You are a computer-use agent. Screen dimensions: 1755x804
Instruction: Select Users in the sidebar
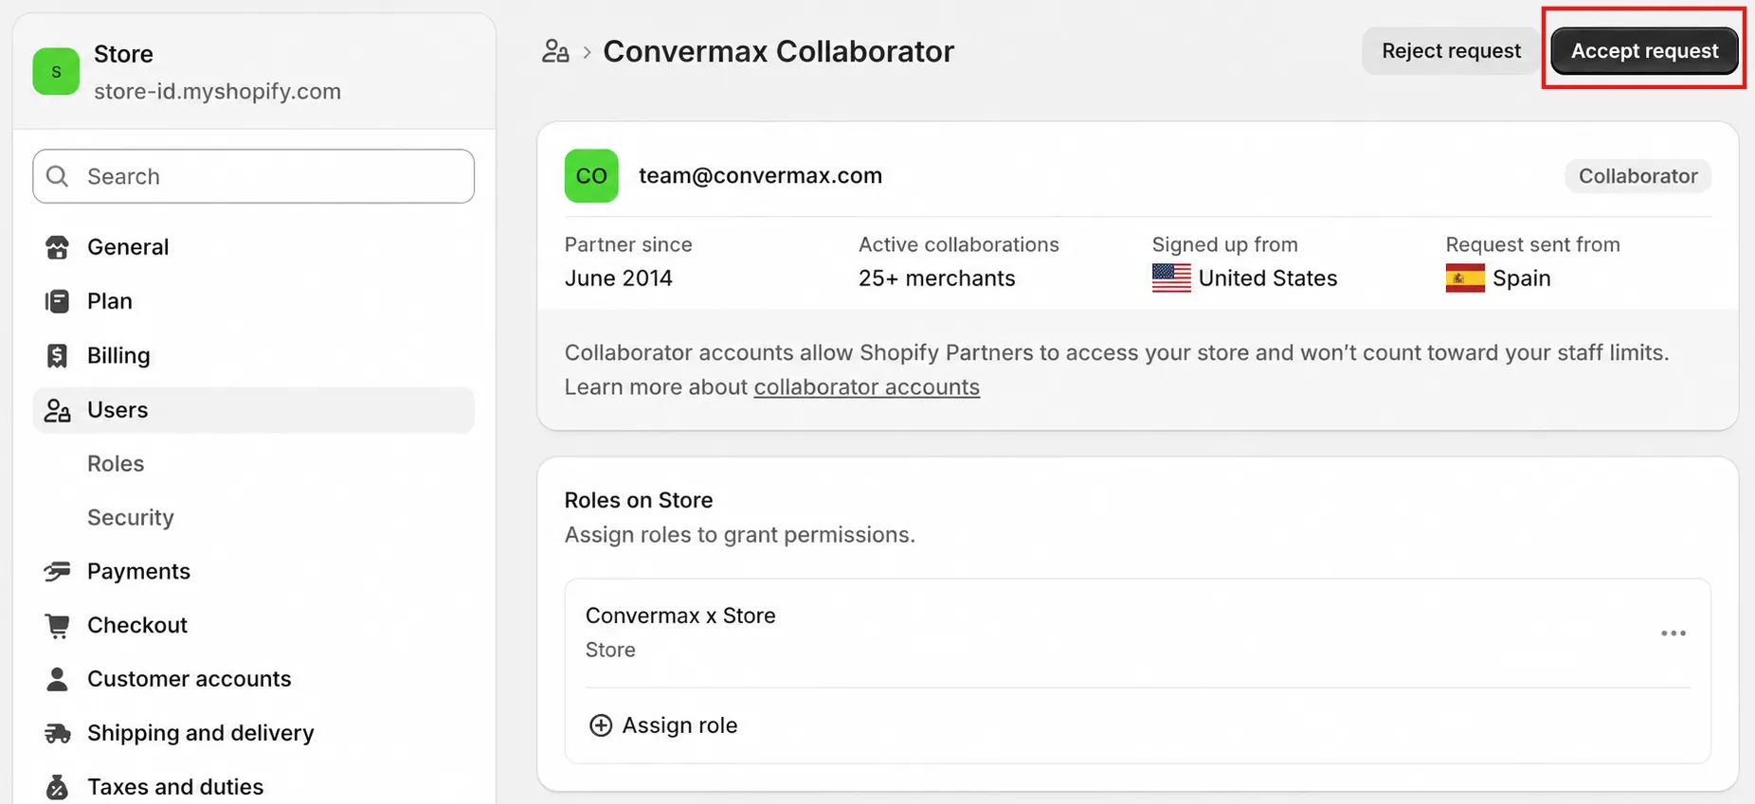coord(253,410)
